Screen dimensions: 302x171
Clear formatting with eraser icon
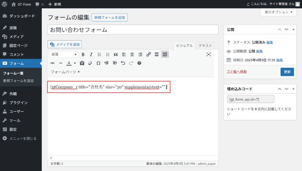click(x=90, y=63)
